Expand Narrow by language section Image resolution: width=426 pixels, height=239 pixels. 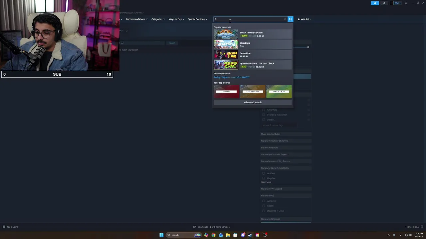(x=286, y=219)
